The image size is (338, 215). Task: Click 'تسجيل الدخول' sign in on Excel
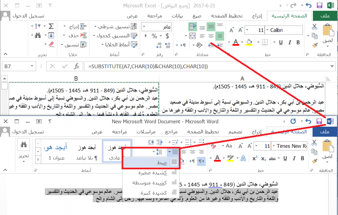pyautogui.click(x=28, y=16)
